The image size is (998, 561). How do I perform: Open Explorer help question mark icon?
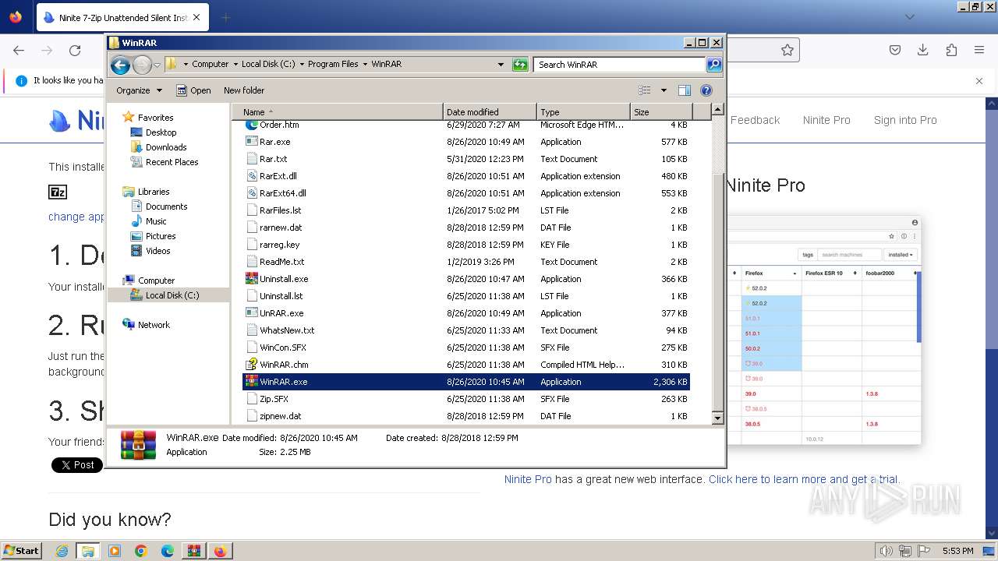706,90
